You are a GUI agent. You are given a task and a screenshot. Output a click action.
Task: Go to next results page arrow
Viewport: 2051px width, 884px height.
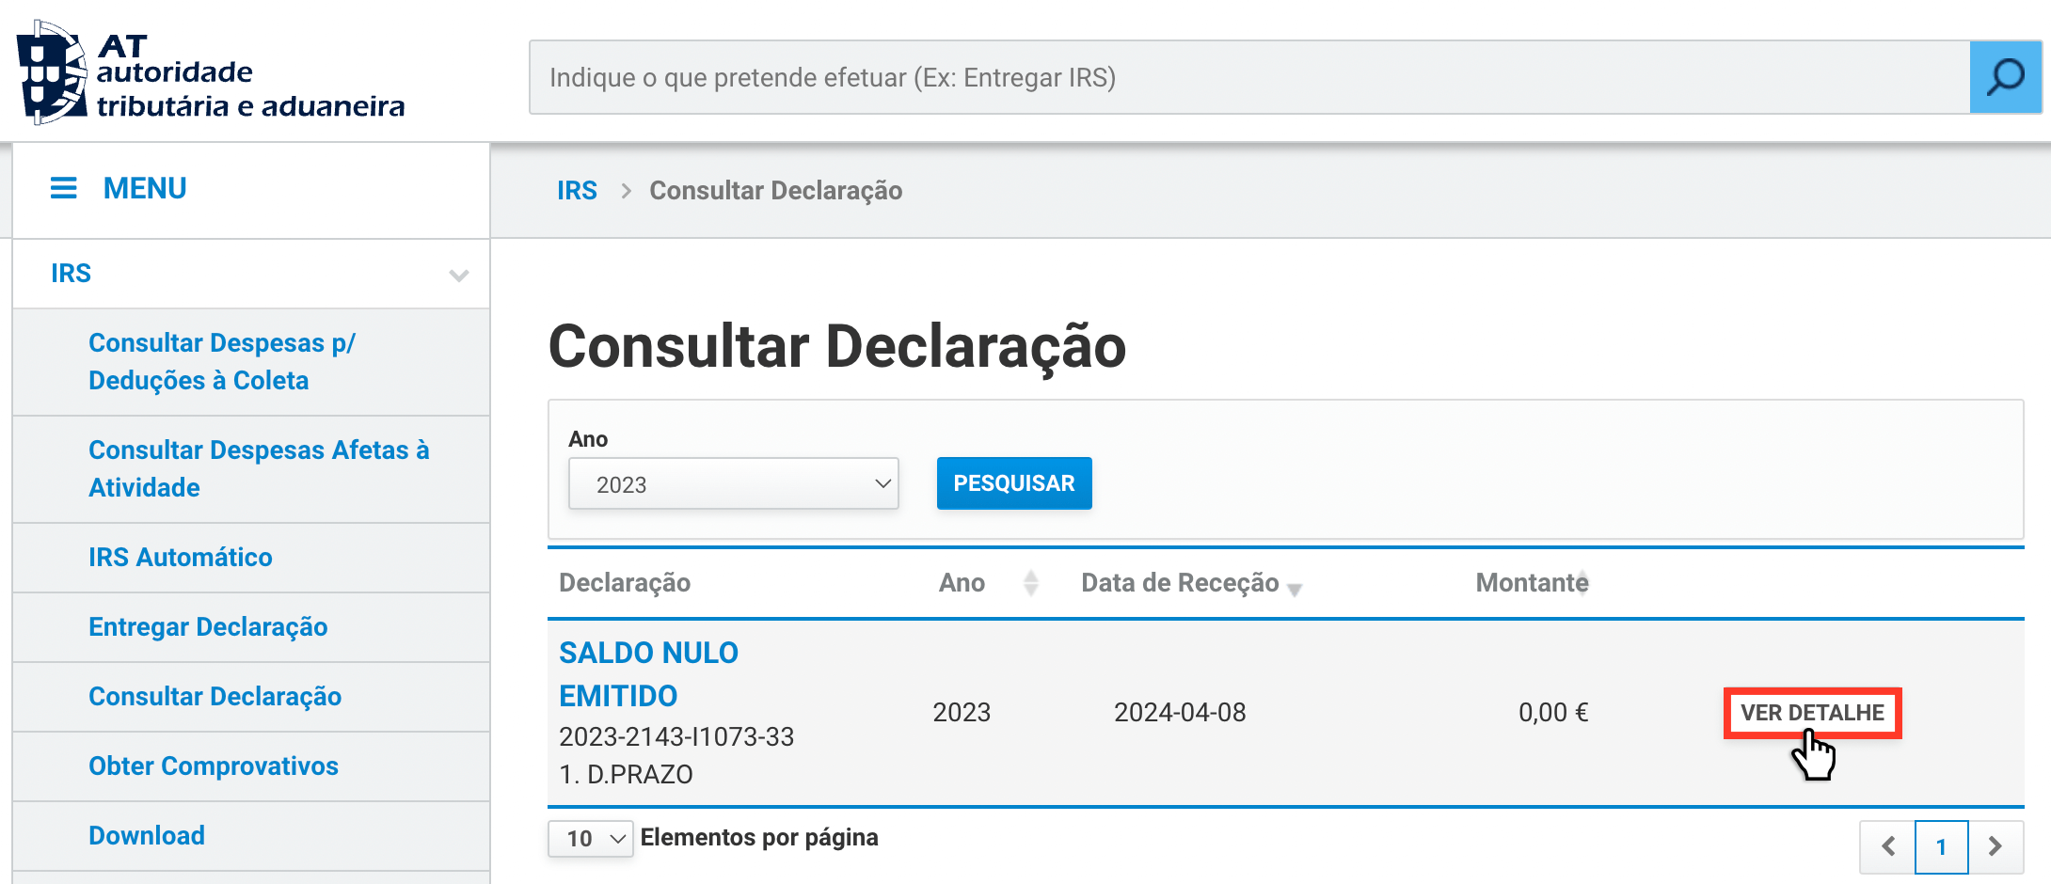[x=1995, y=846]
